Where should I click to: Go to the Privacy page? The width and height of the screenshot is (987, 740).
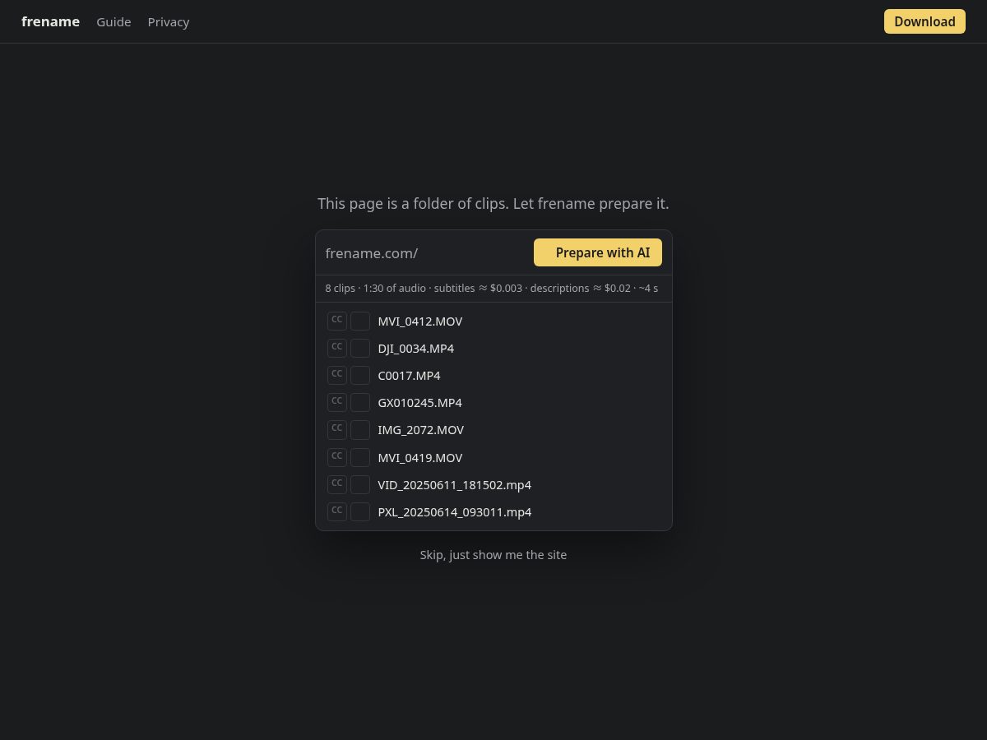tap(169, 22)
